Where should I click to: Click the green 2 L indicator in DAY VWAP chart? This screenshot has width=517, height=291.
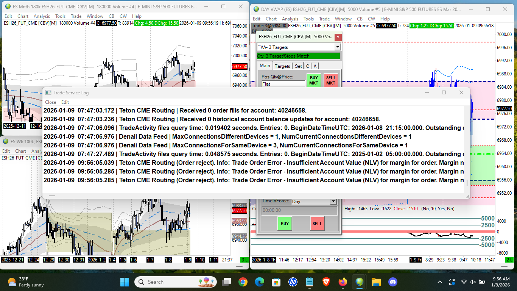509,260
